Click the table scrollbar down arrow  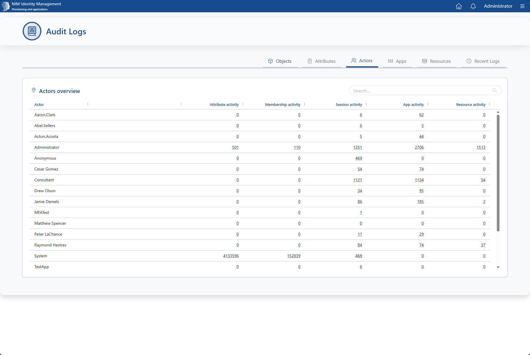[x=498, y=267]
